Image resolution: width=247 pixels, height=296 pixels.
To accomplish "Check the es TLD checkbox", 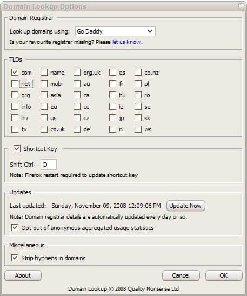I will pos(112,73).
